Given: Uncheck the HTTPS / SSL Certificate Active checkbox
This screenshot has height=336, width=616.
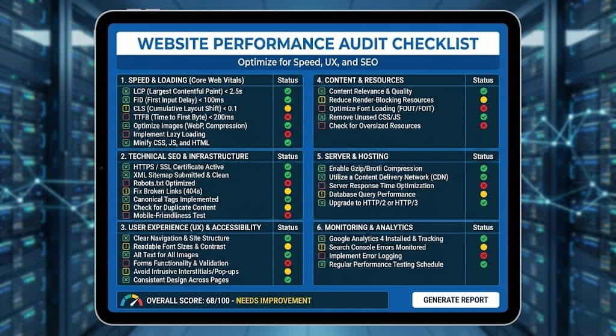Looking at the screenshot, I should tap(126, 167).
